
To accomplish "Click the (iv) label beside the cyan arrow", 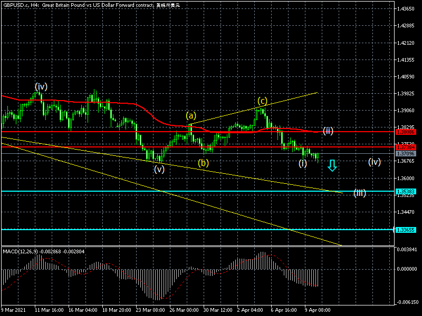I will click(375, 162).
